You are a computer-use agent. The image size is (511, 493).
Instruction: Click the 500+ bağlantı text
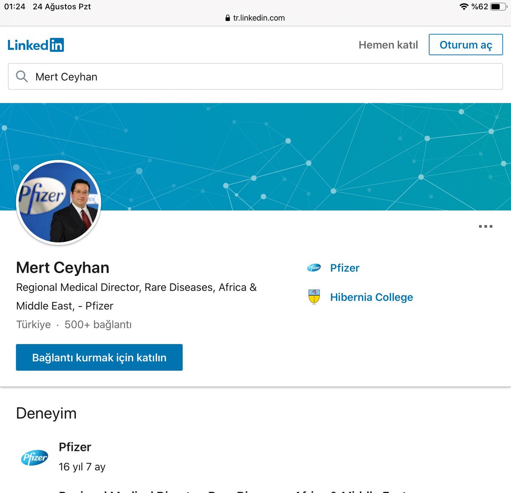click(98, 325)
